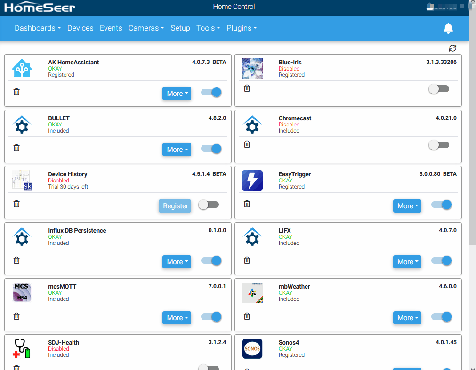The width and height of the screenshot is (476, 370).
Task: Delete the Device History plugin
Action: [16, 204]
